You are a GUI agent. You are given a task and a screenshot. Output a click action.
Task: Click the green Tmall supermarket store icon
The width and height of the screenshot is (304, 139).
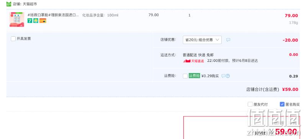tap(9, 4)
